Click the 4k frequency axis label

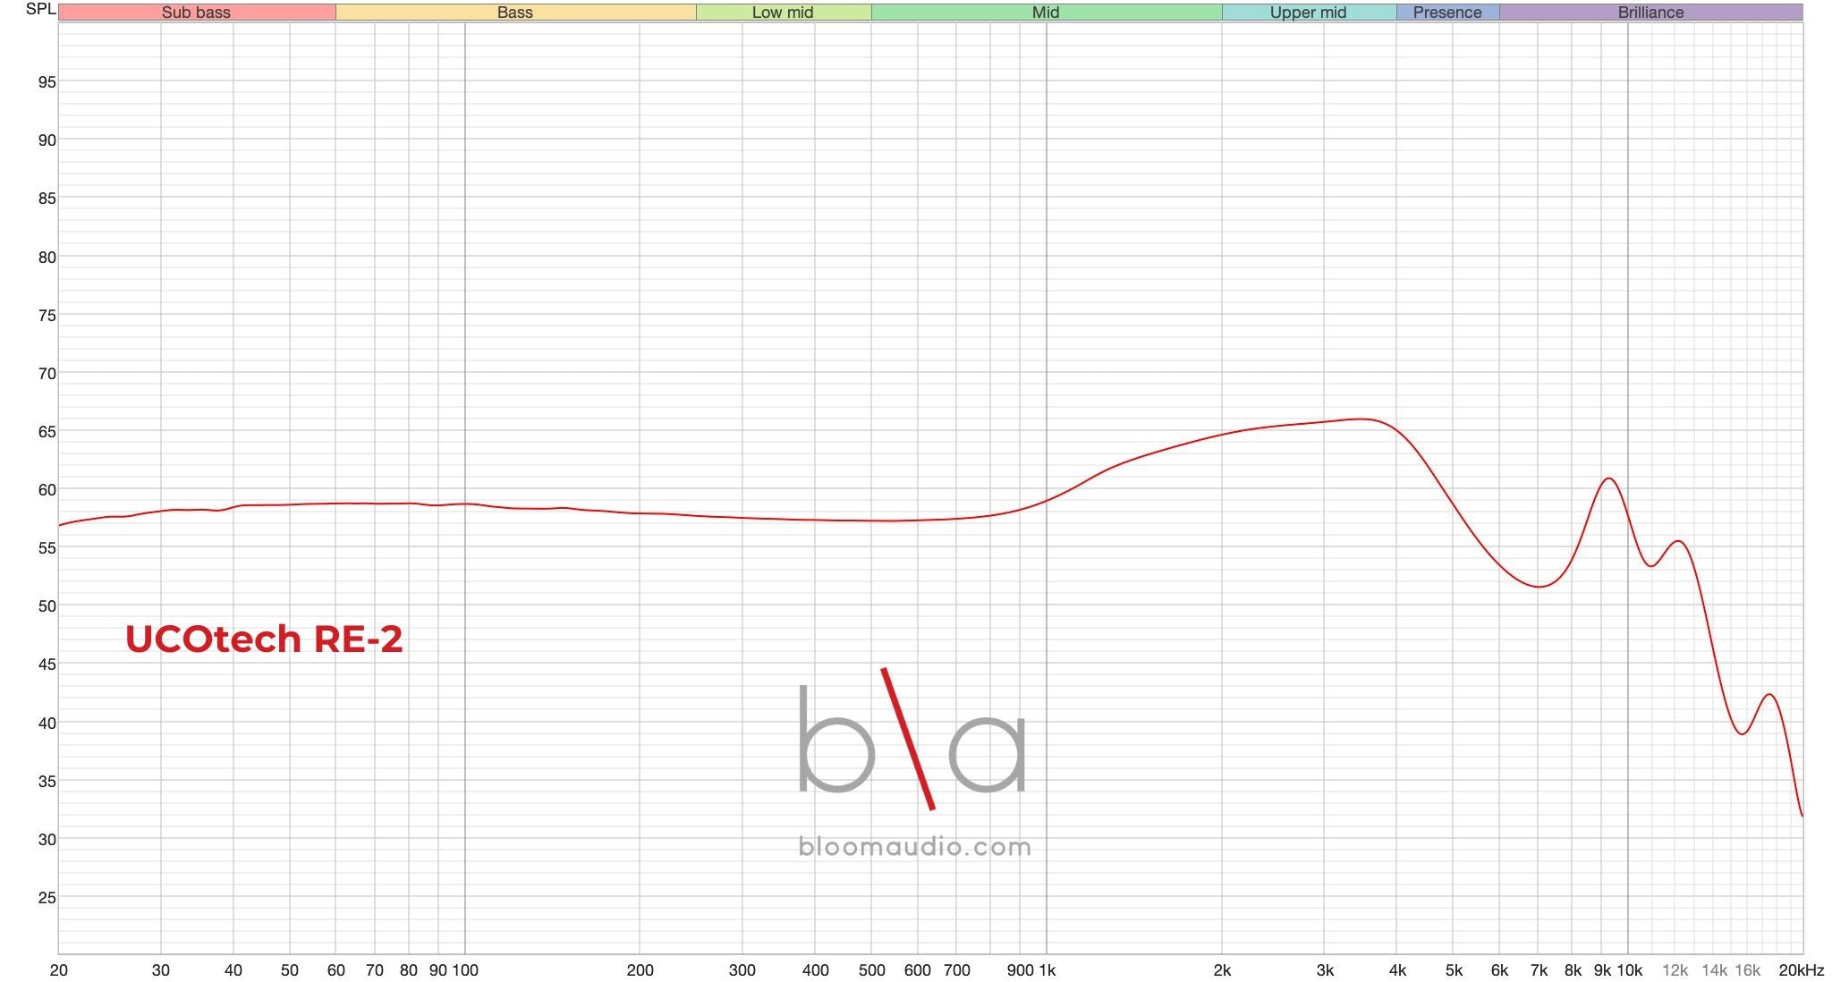pyautogui.click(x=1397, y=970)
